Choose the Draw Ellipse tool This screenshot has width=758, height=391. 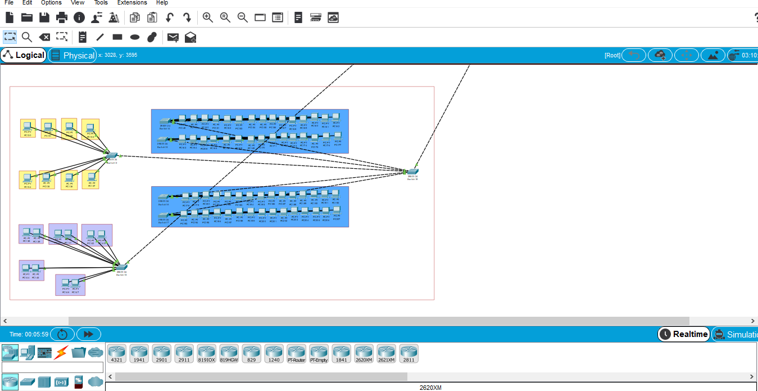tap(135, 37)
